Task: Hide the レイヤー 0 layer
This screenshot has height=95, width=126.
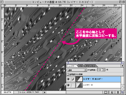Action: pyautogui.click(x=69, y=85)
